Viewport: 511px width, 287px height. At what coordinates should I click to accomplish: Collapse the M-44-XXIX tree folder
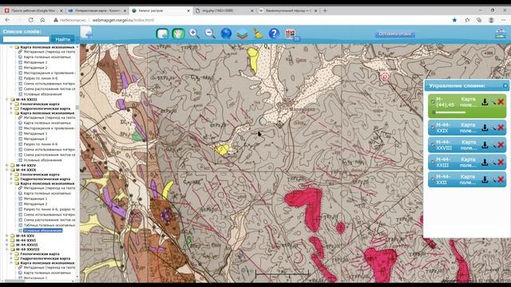point(7,170)
